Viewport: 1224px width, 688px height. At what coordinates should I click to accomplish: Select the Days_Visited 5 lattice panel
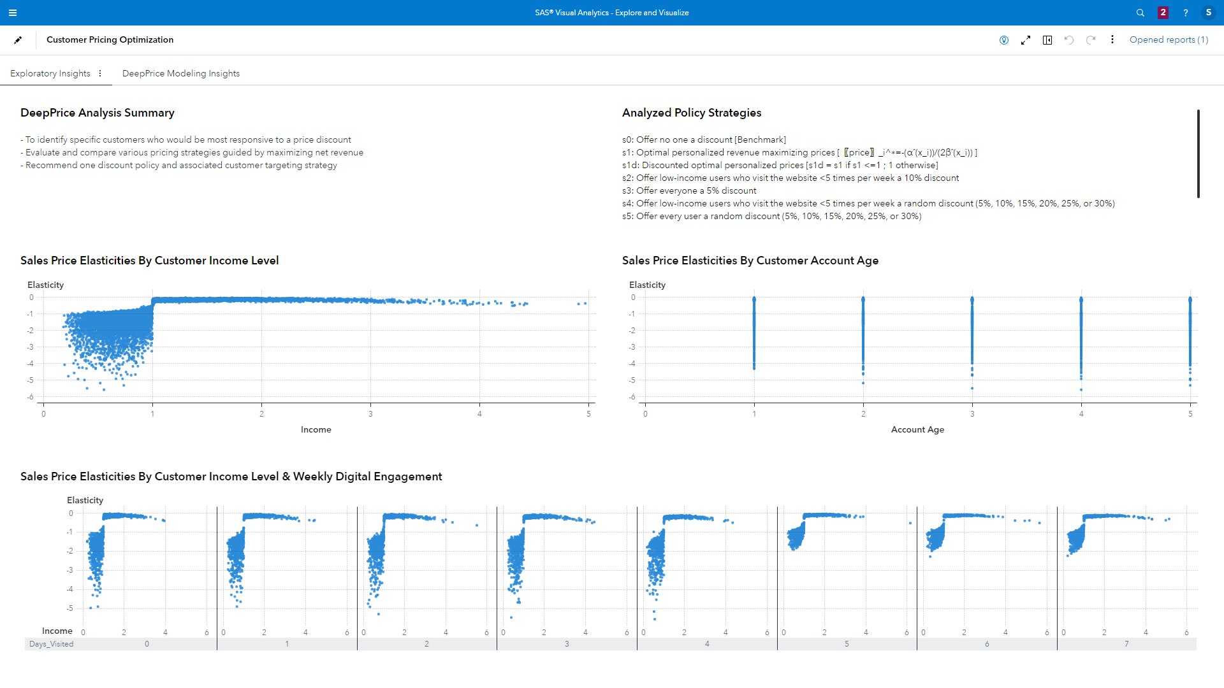[x=847, y=567]
